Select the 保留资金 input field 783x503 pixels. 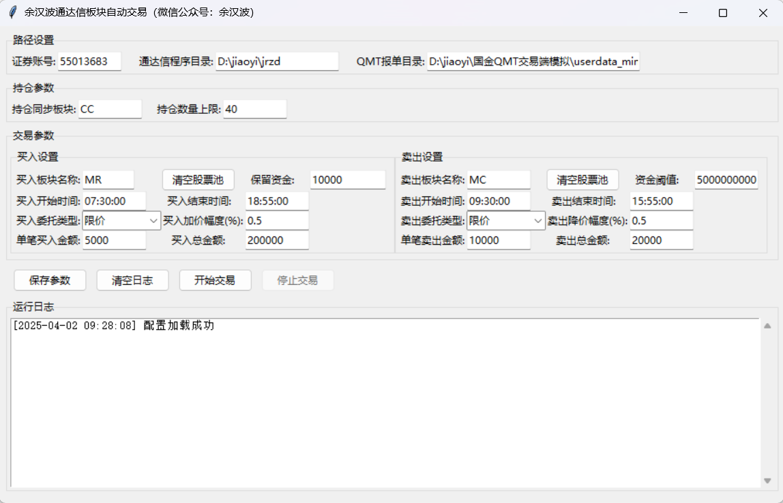pyautogui.click(x=347, y=180)
